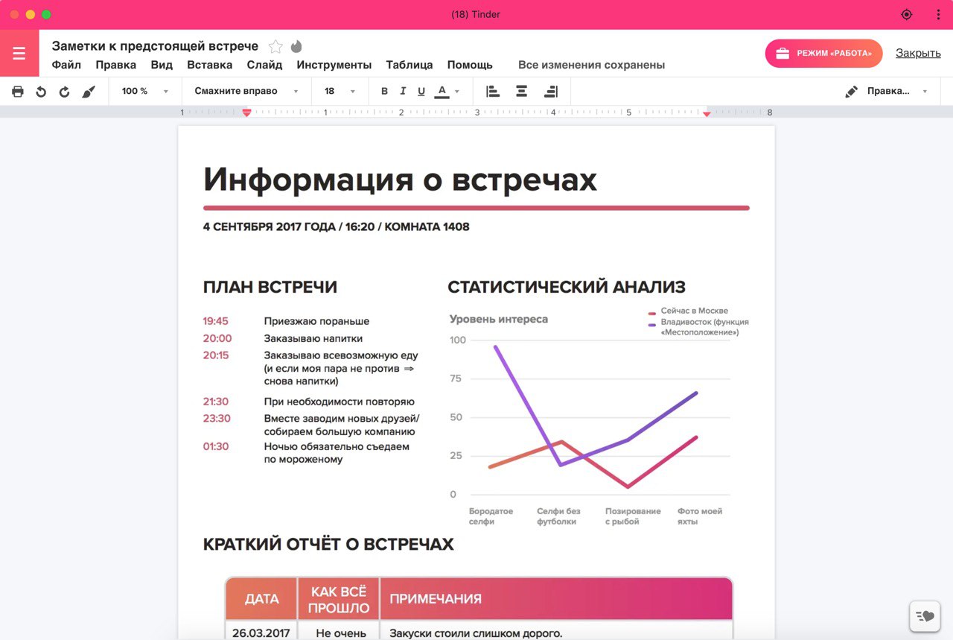Viewport: 953px width, 640px height.
Task: Toggle underline formatting
Action: [x=421, y=92]
